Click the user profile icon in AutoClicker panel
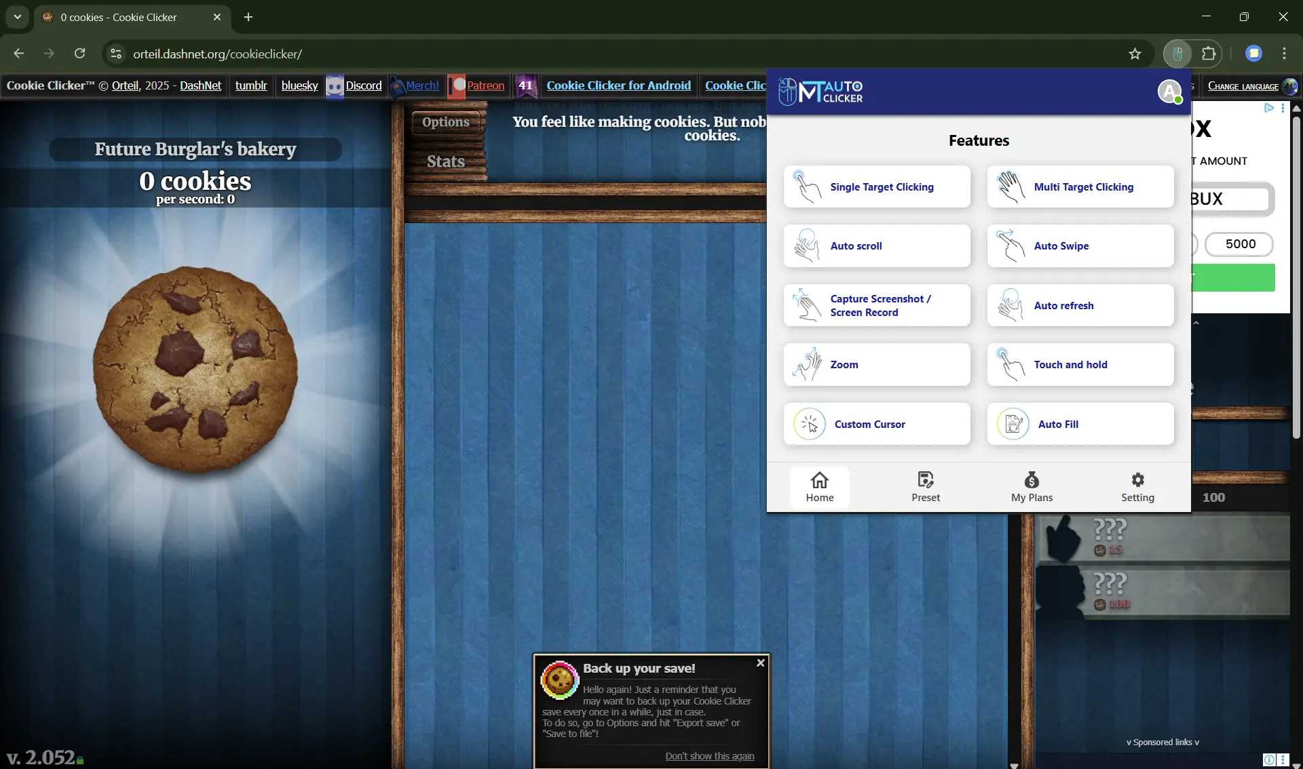 1170,92
